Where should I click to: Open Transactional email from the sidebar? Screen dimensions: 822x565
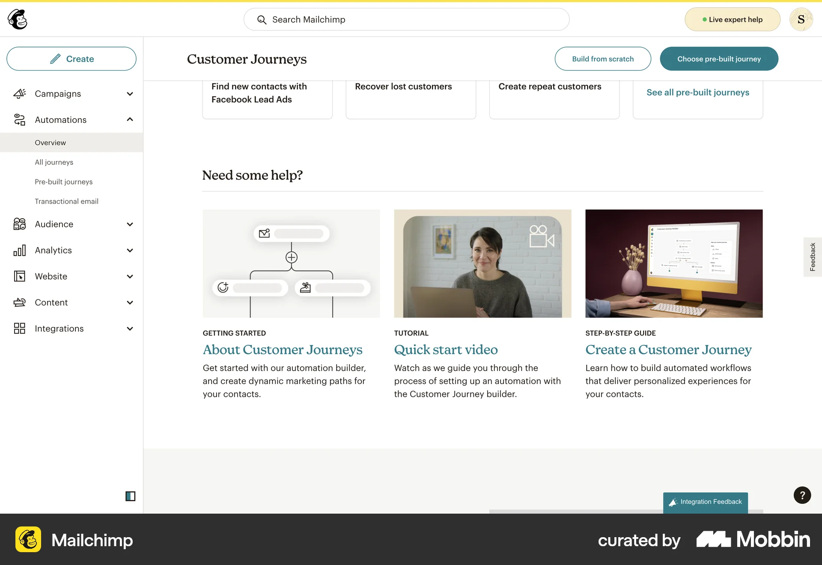(x=67, y=201)
